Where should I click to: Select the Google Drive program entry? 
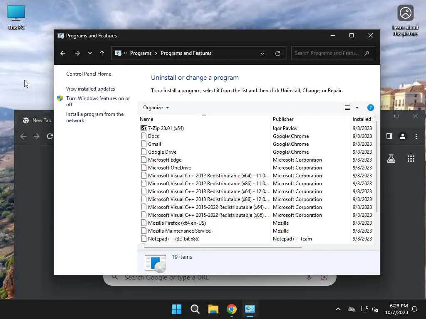click(x=162, y=152)
